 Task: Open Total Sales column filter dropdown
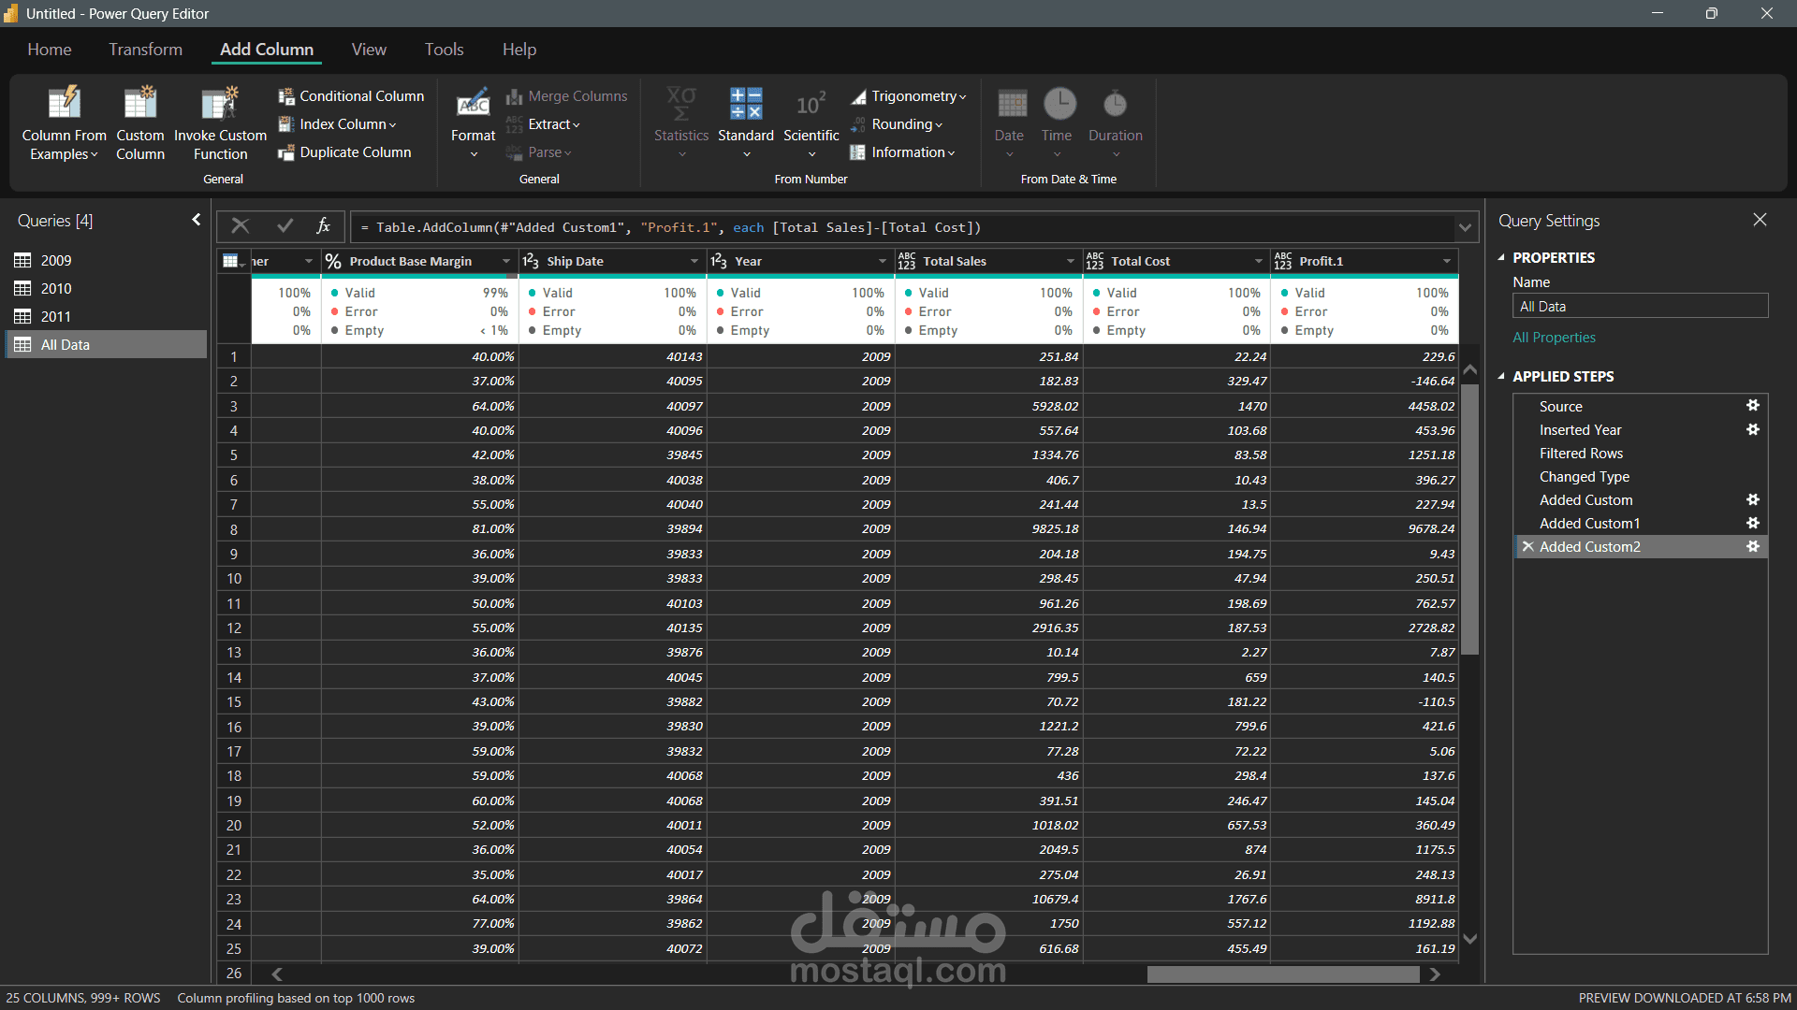[1070, 262]
